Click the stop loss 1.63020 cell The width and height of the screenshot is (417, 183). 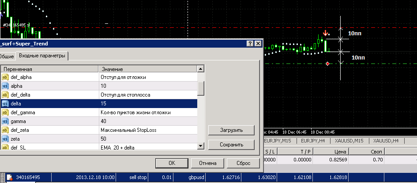(259, 177)
